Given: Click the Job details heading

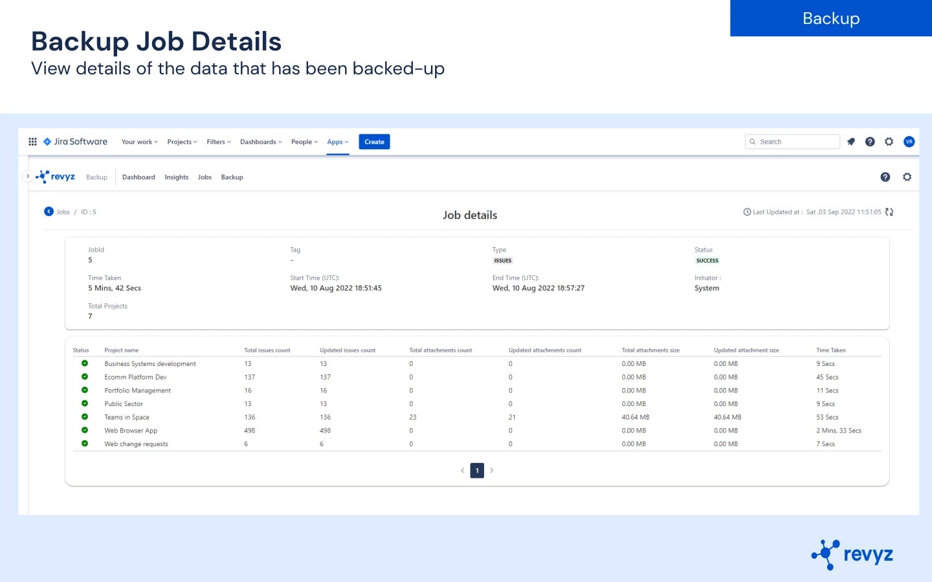Looking at the screenshot, I should click(470, 215).
